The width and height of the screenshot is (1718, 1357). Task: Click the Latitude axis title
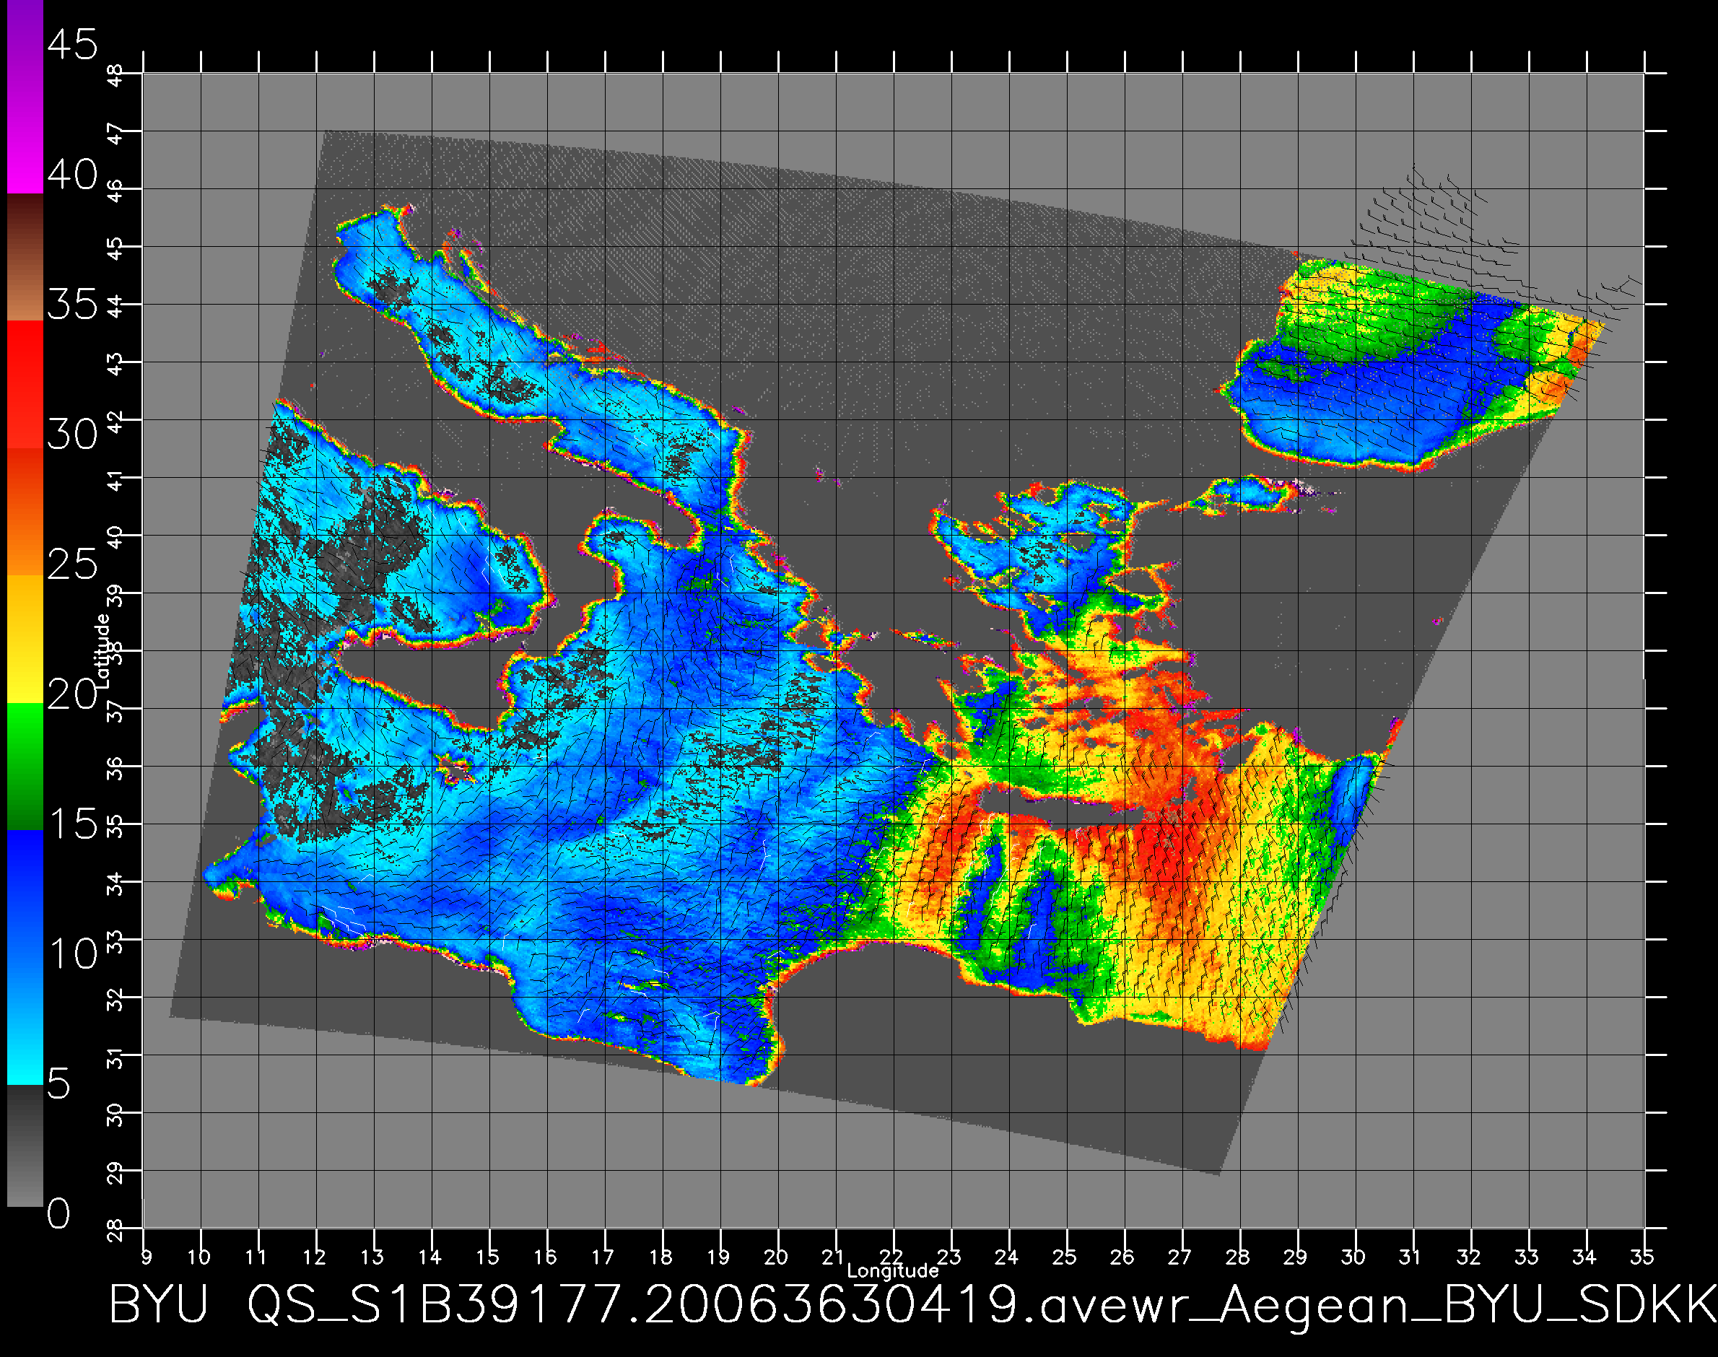103,650
